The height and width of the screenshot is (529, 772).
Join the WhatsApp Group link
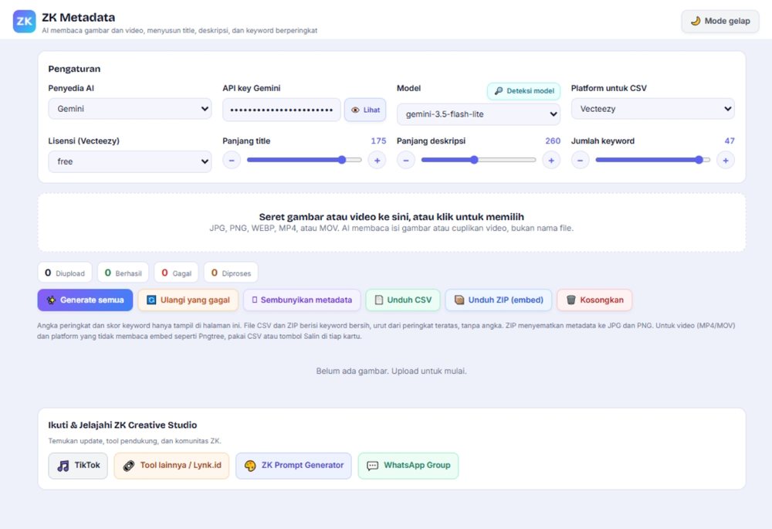tap(408, 466)
